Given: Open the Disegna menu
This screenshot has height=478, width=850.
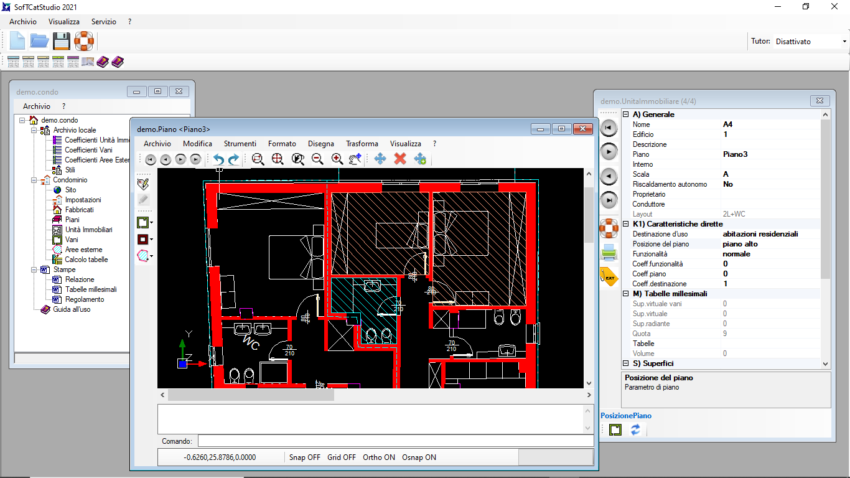Looking at the screenshot, I should (x=320, y=144).
